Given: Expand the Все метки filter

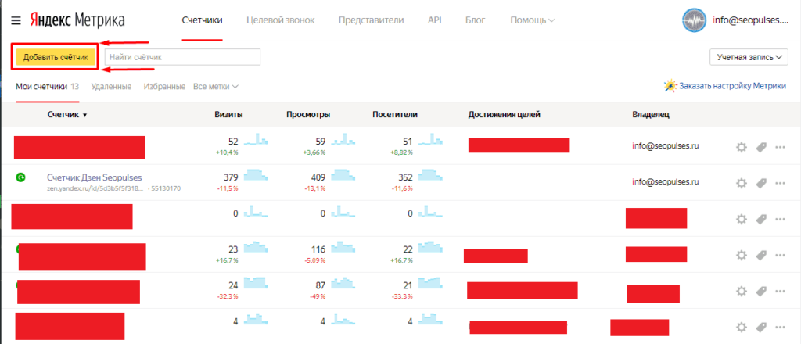Looking at the screenshot, I should (216, 86).
